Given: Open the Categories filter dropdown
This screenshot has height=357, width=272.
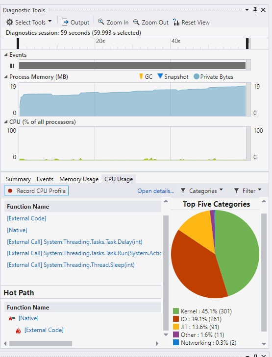Looking at the screenshot, I should pos(201,191).
